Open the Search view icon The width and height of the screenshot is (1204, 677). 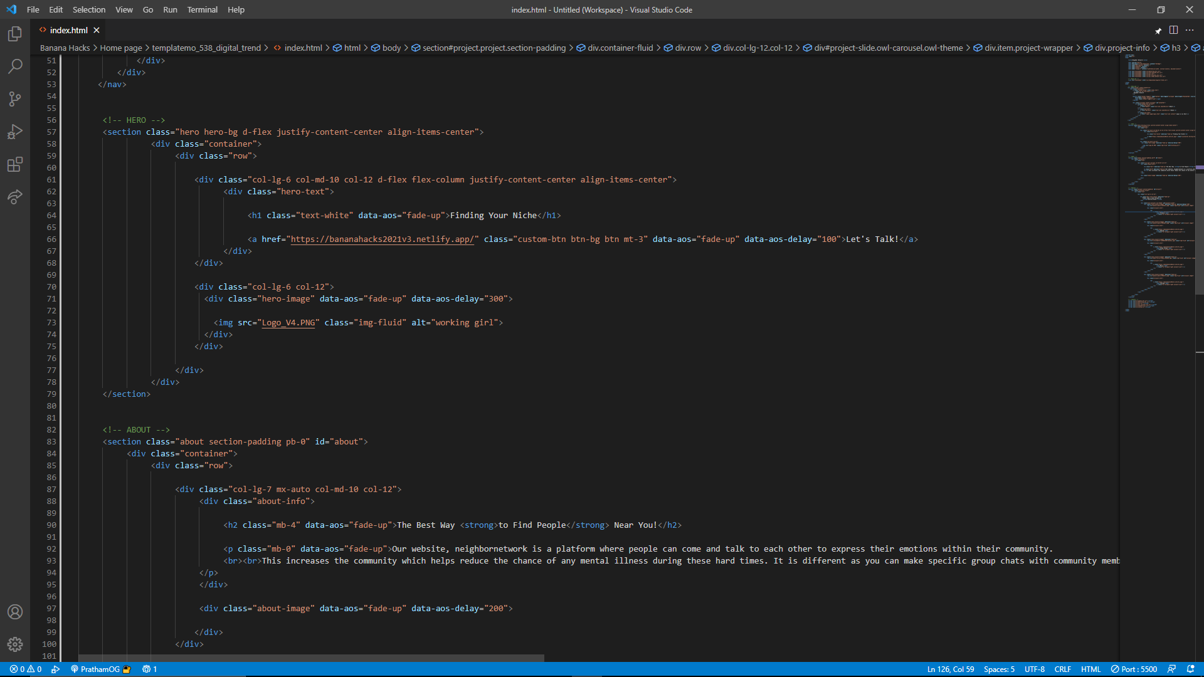coord(15,66)
